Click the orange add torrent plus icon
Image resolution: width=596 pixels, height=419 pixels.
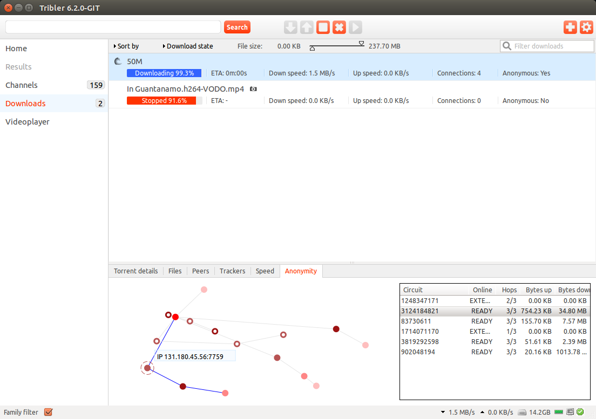pos(570,28)
